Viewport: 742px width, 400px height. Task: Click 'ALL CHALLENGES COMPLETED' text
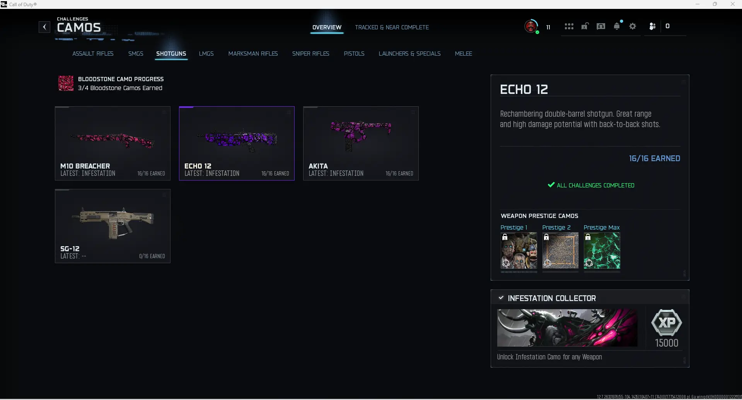point(595,186)
